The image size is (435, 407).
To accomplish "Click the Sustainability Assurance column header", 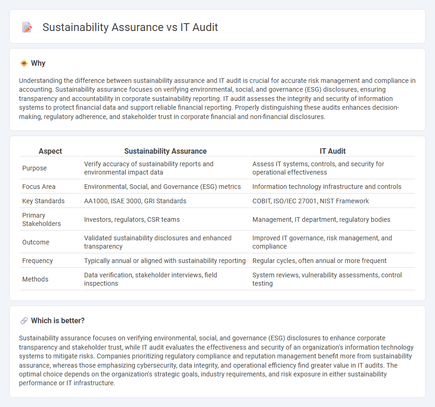I will coord(165,151).
